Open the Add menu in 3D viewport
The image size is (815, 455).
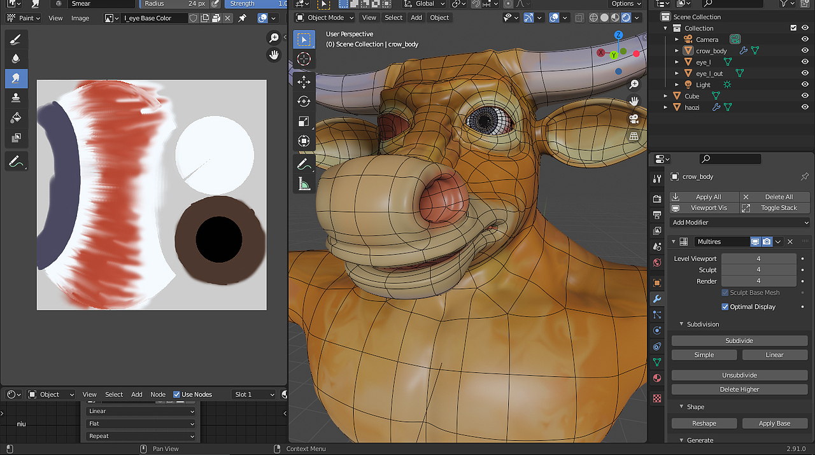tap(416, 18)
